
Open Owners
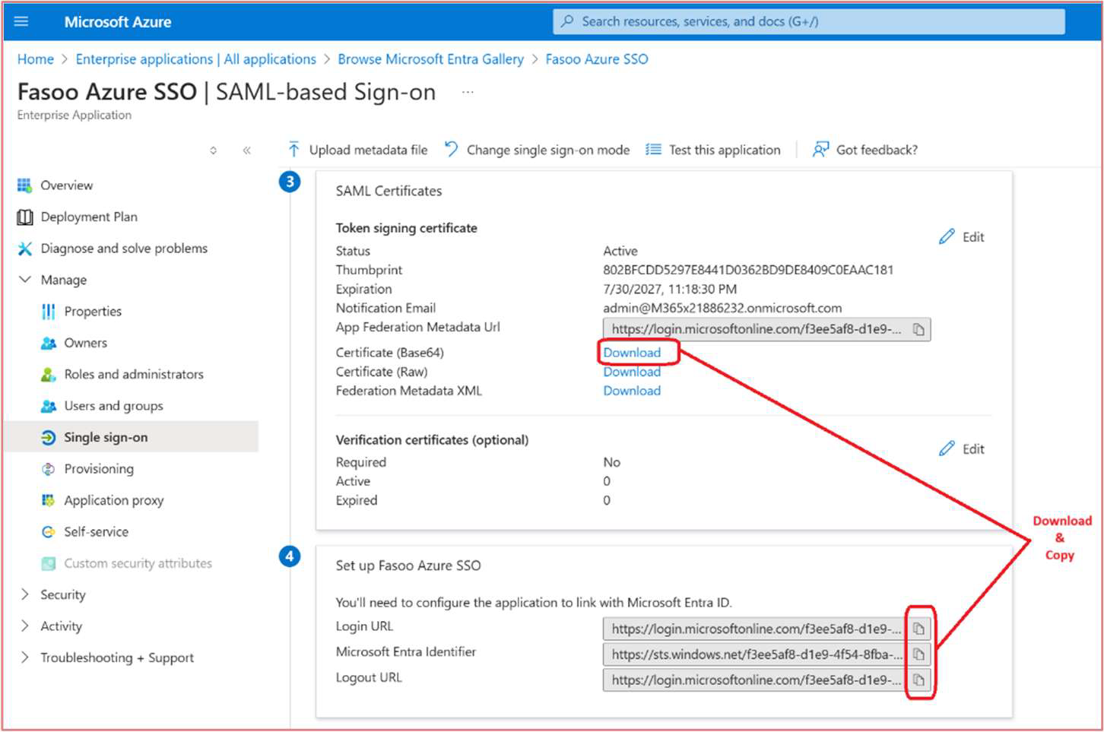[85, 343]
